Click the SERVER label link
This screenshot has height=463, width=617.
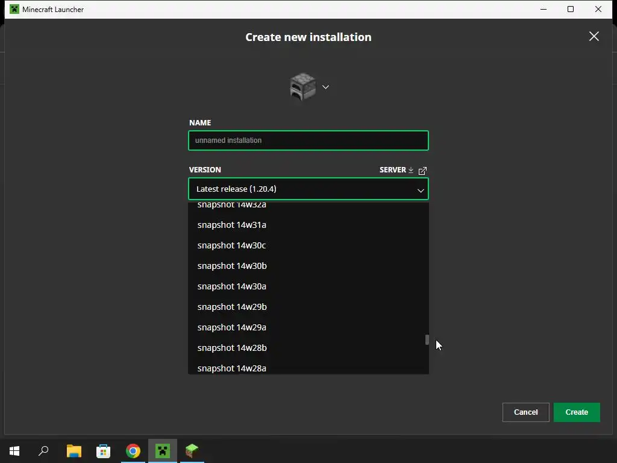pos(392,169)
